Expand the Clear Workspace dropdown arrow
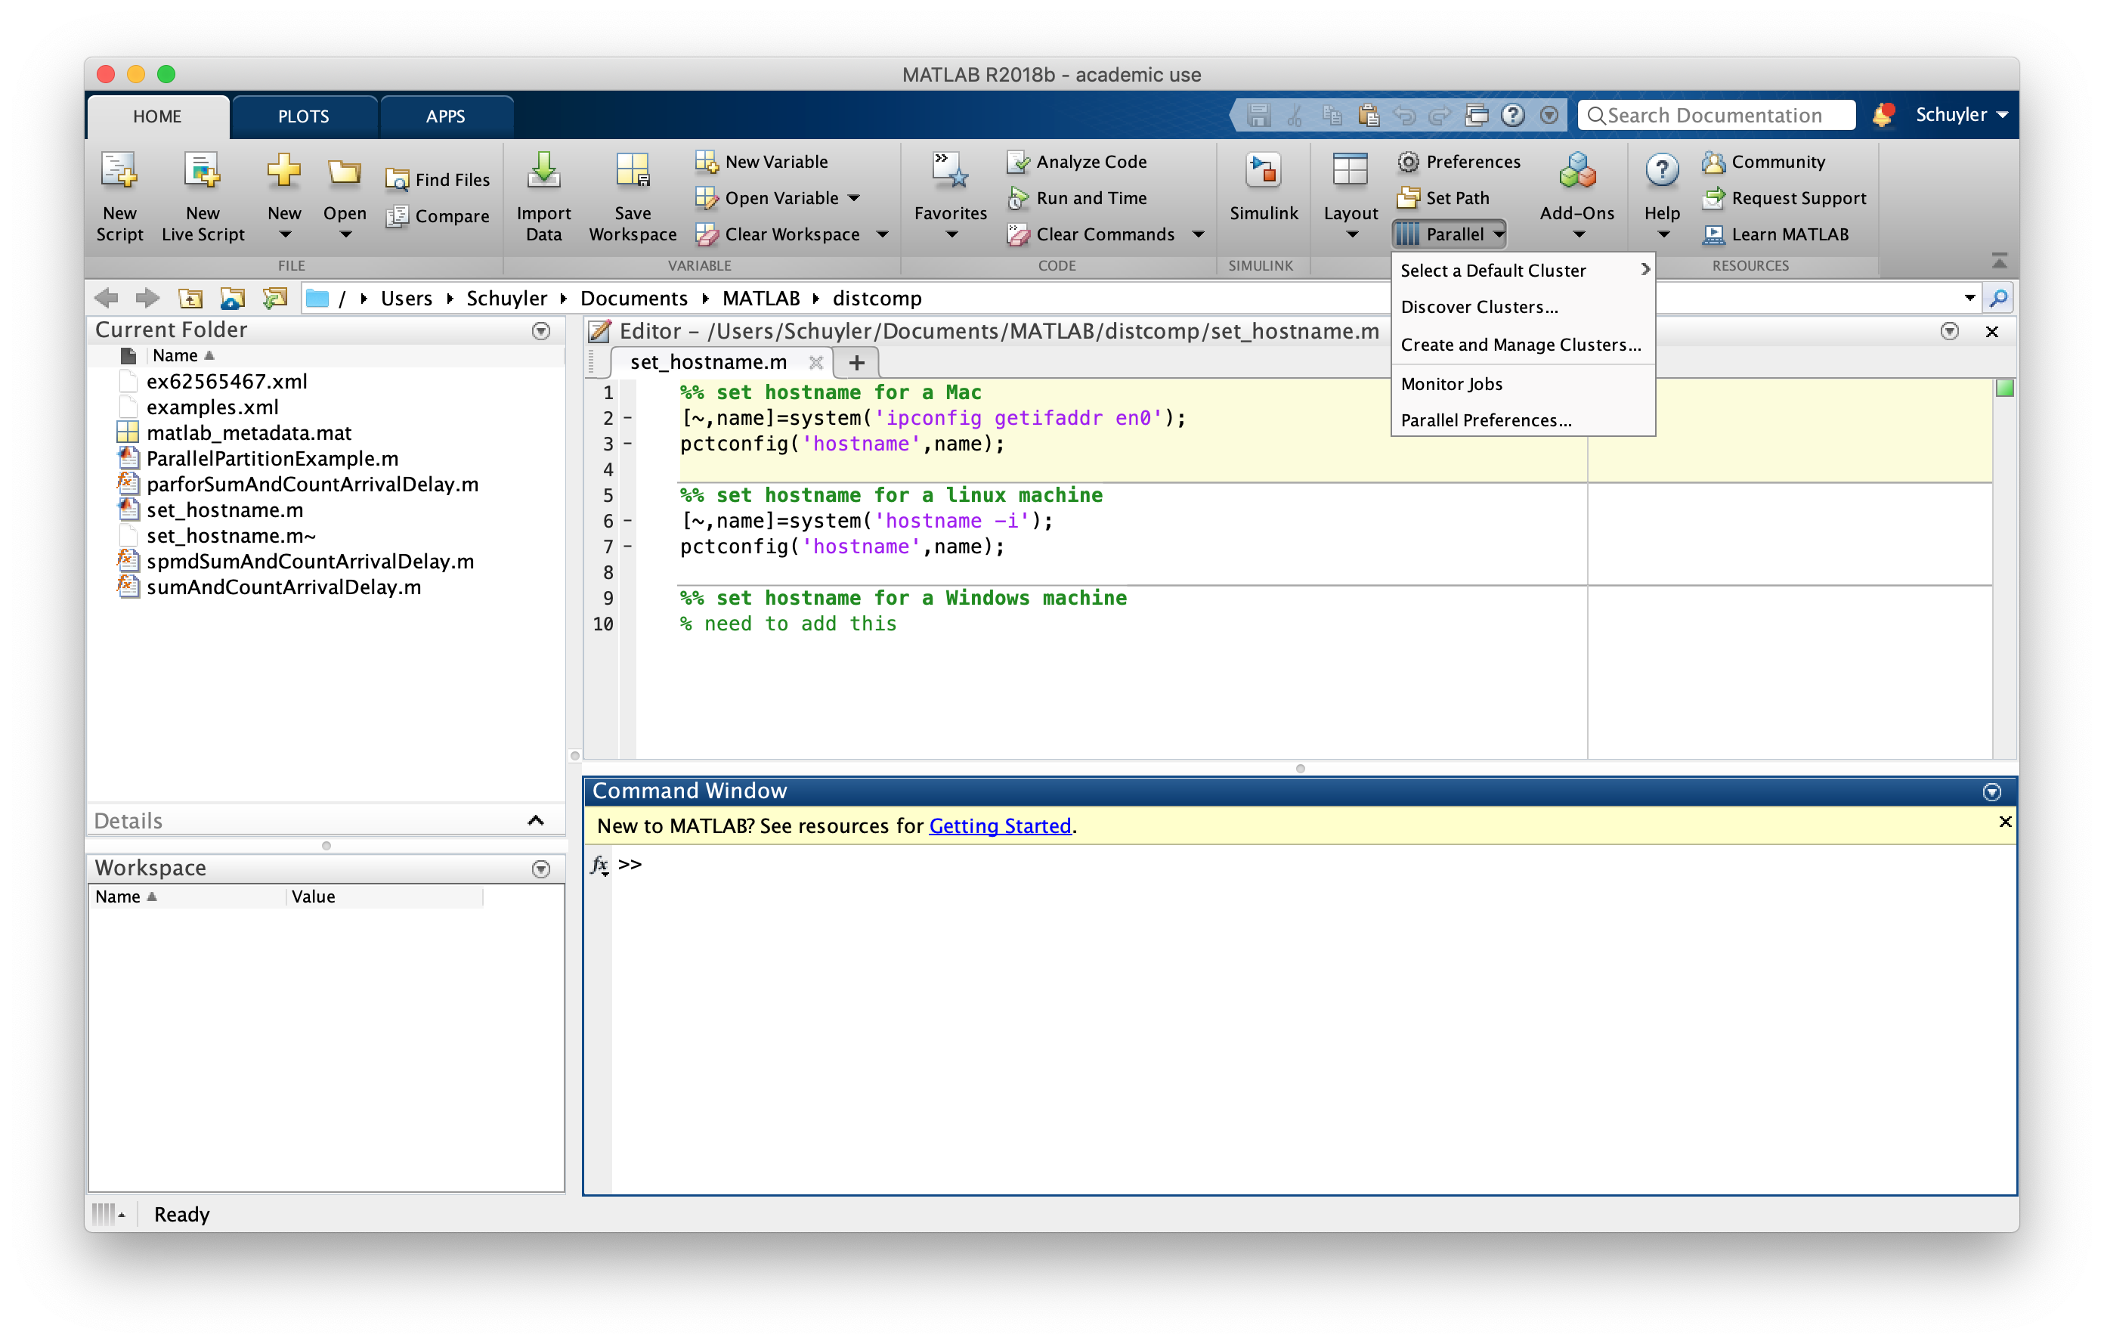Viewport: 2104px width, 1344px height. point(883,234)
